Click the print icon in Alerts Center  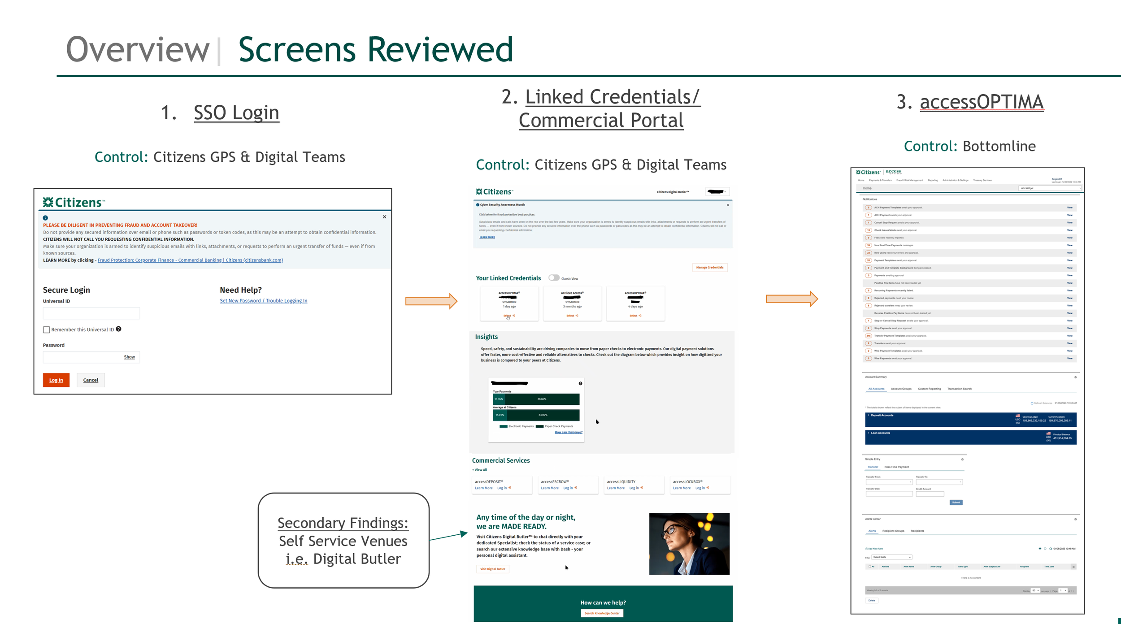click(x=1040, y=549)
